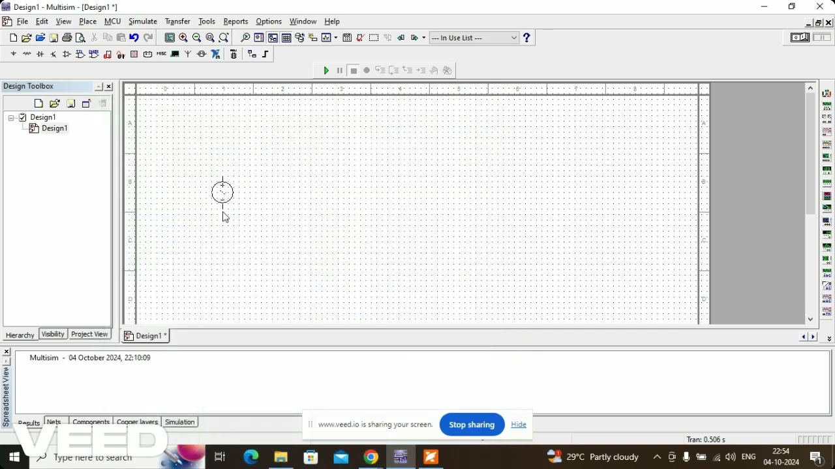Open the Place Transistor component group

[53, 54]
